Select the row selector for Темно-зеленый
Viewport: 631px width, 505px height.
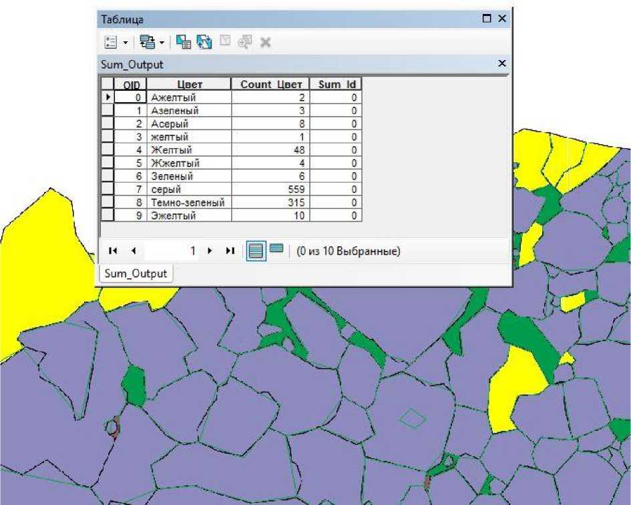tap(107, 202)
